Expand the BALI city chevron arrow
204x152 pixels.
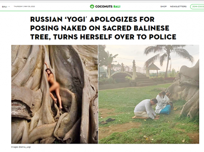9,7
